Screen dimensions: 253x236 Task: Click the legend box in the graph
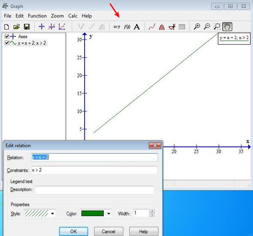click(234, 39)
